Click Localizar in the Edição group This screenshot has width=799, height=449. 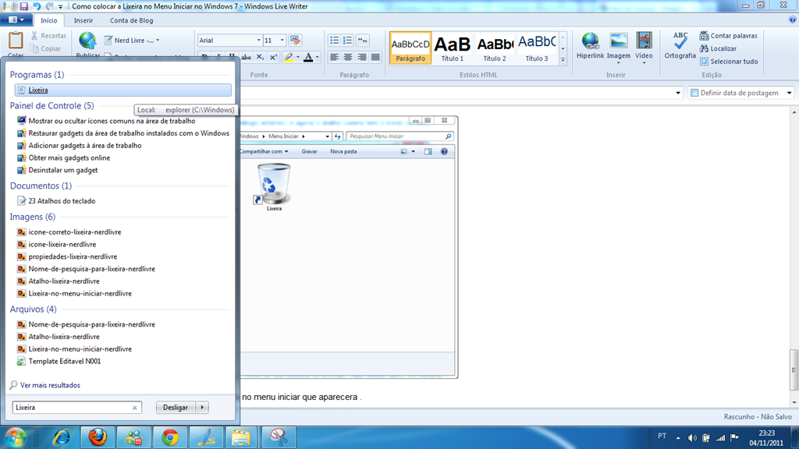pos(718,48)
